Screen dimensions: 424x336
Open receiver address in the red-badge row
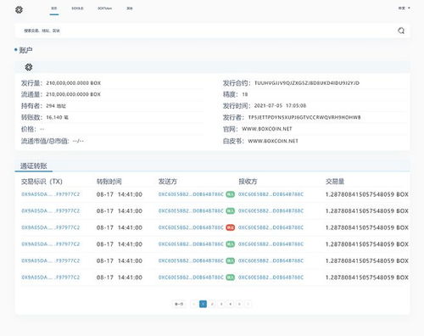[x=271, y=227]
